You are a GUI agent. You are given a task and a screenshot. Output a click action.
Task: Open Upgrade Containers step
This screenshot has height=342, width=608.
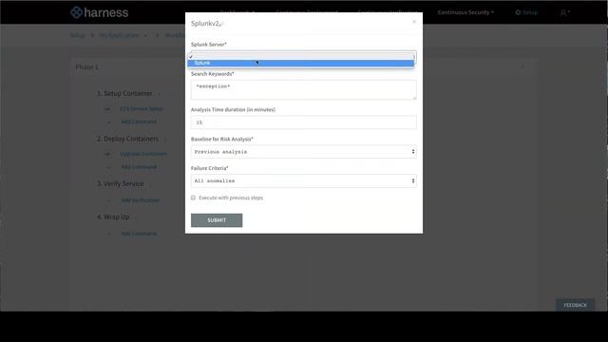(143, 154)
